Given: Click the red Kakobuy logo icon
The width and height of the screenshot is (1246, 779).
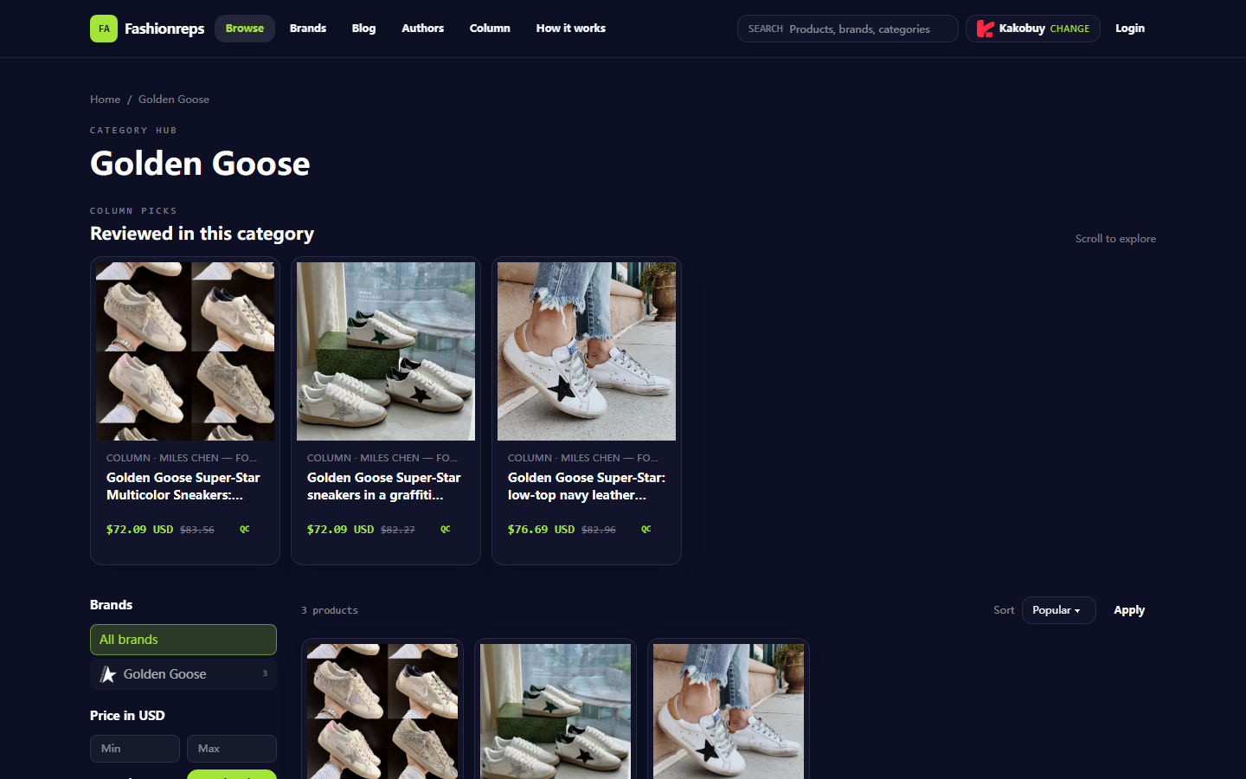Looking at the screenshot, I should click(x=985, y=29).
